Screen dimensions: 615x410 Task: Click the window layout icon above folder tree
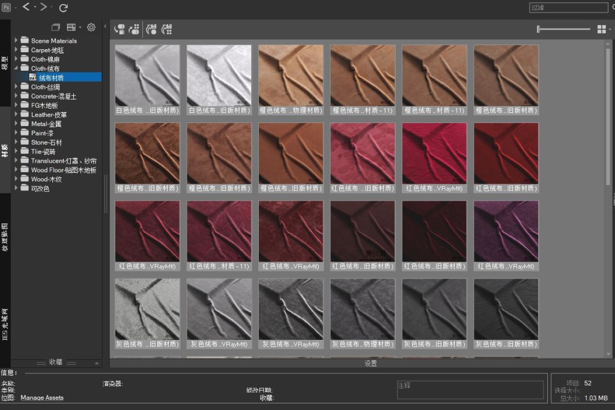tap(56, 27)
